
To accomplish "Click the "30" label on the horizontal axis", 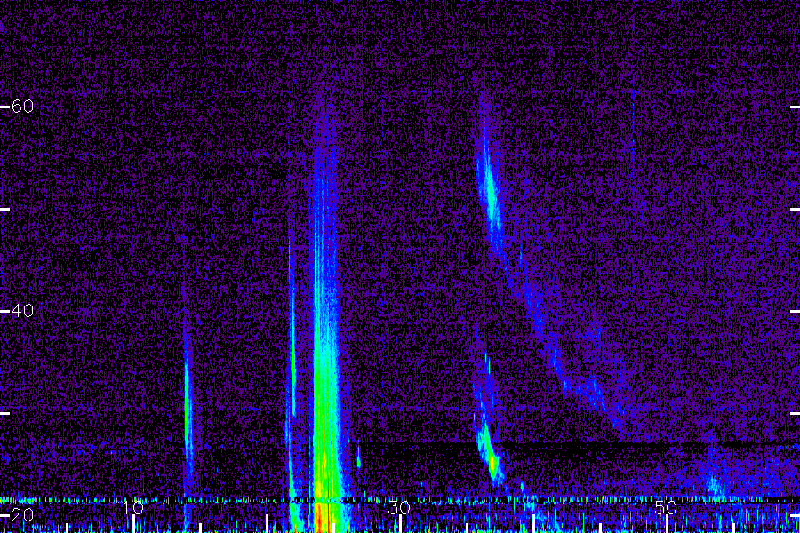I will coord(399,507).
